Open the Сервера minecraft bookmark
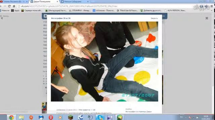 [32, 10]
